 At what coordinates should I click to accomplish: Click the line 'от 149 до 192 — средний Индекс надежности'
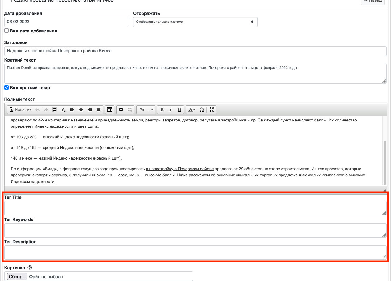(x=72, y=148)
